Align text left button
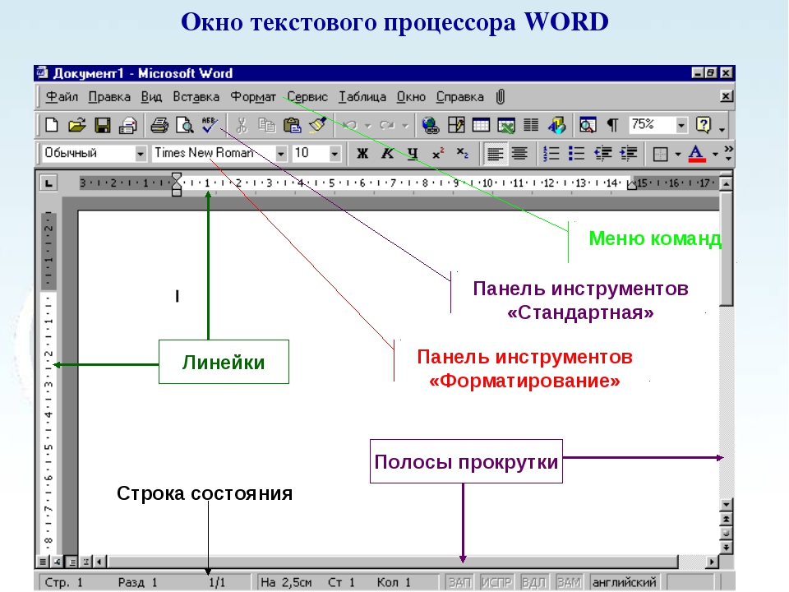Screen dimensions: 789x592 click(495, 153)
